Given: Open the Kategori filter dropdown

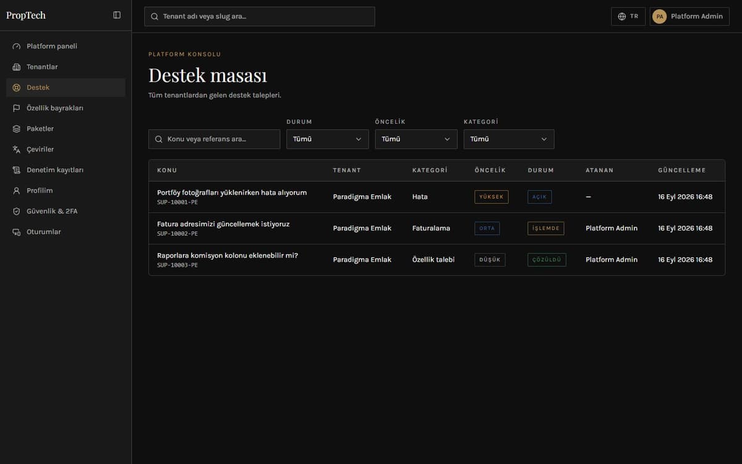Looking at the screenshot, I should click(x=509, y=139).
